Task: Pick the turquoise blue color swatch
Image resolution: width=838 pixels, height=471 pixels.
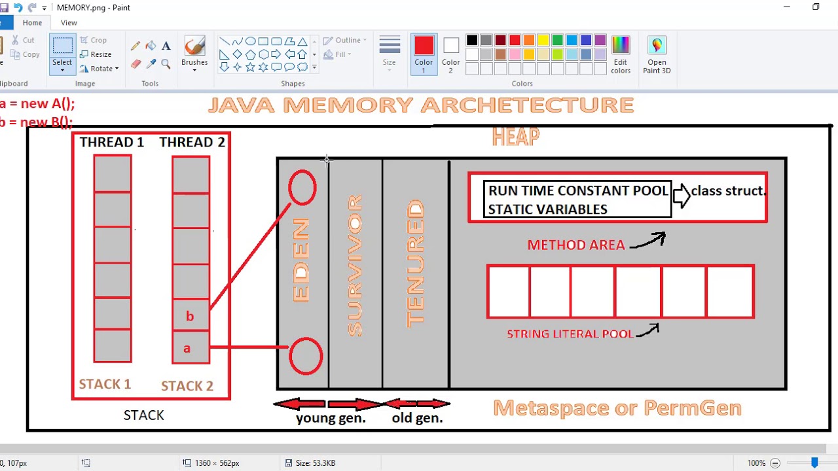Action: pyautogui.click(x=572, y=41)
